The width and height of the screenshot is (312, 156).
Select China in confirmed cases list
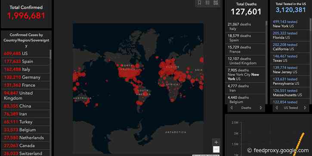pyautogui.click(x=26, y=106)
